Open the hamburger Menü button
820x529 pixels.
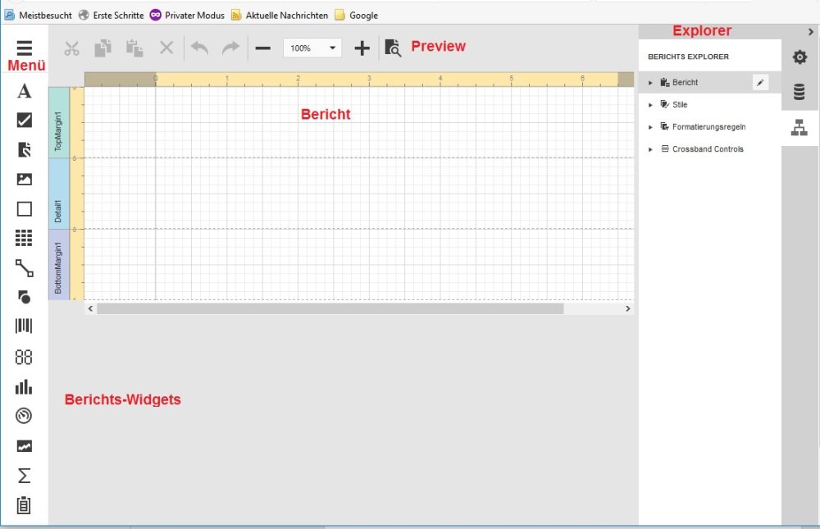click(24, 48)
